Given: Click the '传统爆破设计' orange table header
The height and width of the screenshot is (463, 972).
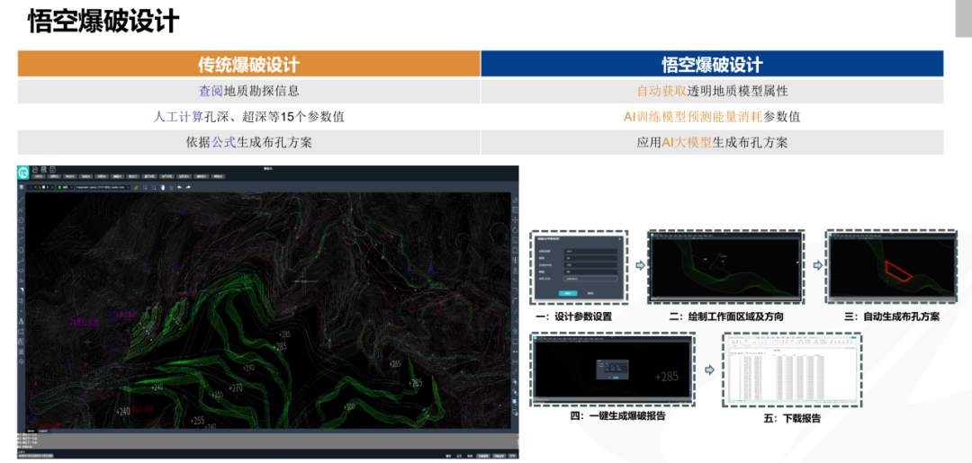Looking at the screenshot, I should [248, 64].
